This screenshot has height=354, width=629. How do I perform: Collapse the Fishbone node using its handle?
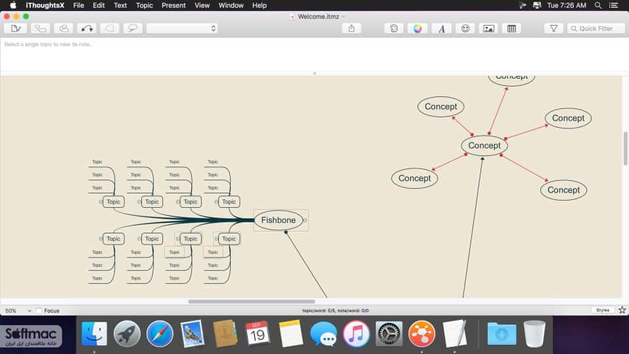click(x=305, y=220)
